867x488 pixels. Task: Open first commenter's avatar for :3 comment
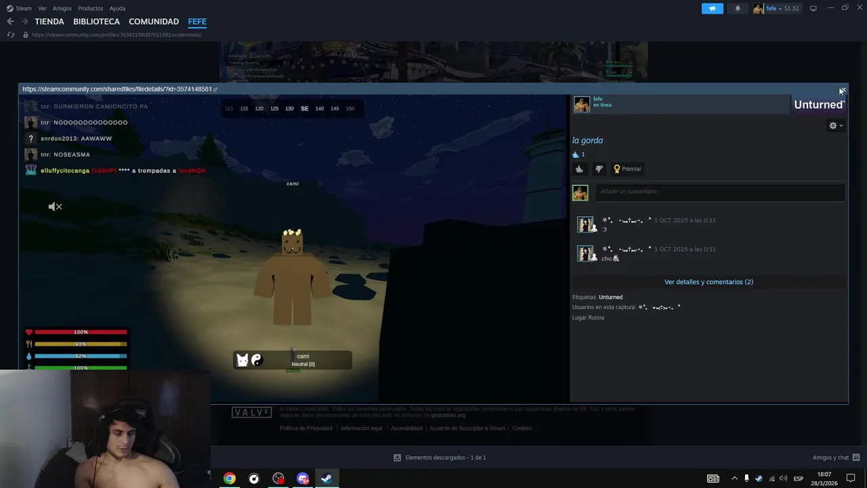pyautogui.click(x=586, y=224)
